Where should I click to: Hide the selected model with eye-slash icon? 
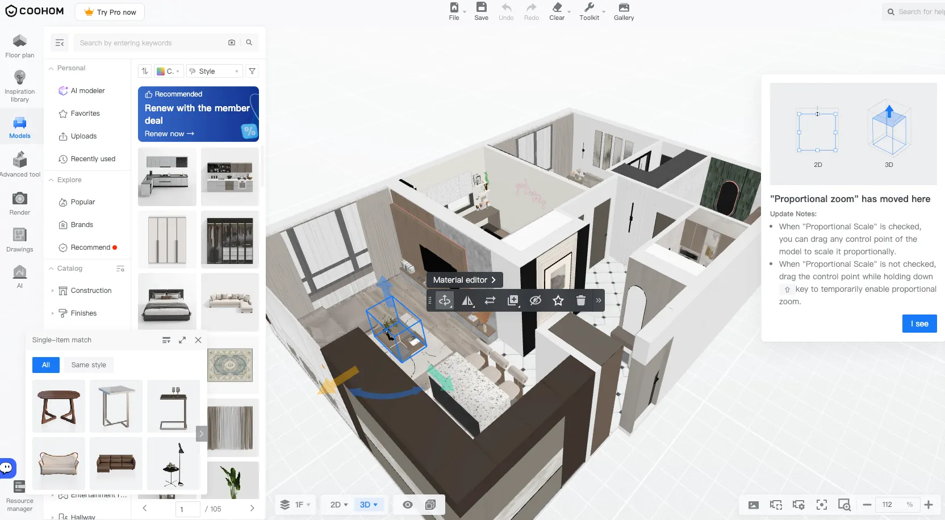click(x=536, y=300)
